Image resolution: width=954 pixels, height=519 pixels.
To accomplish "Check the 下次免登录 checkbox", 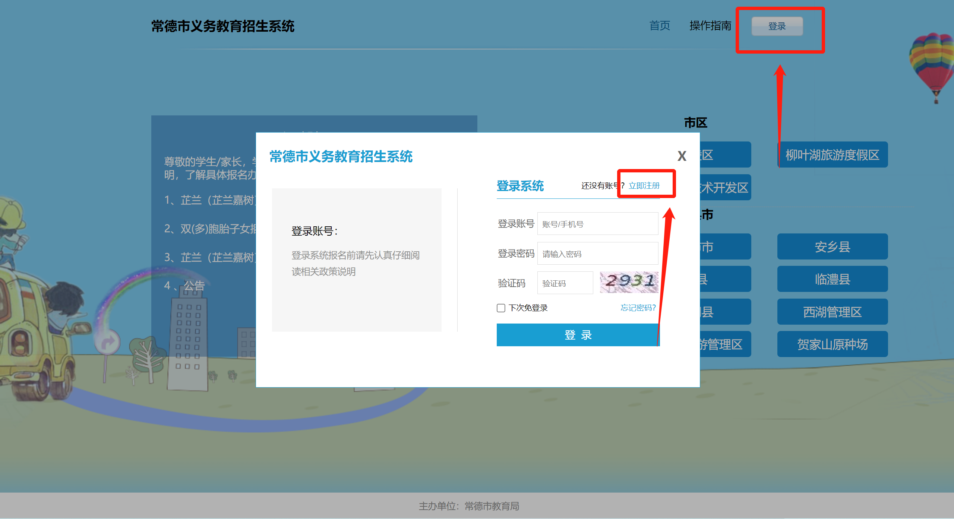I will 501,308.
